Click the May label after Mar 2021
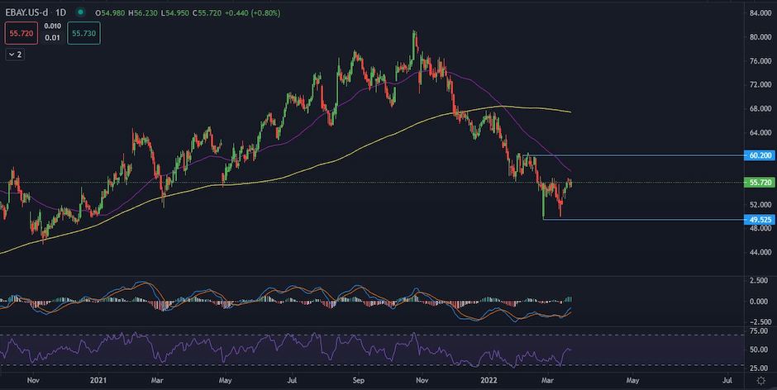 click(x=225, y=381)
